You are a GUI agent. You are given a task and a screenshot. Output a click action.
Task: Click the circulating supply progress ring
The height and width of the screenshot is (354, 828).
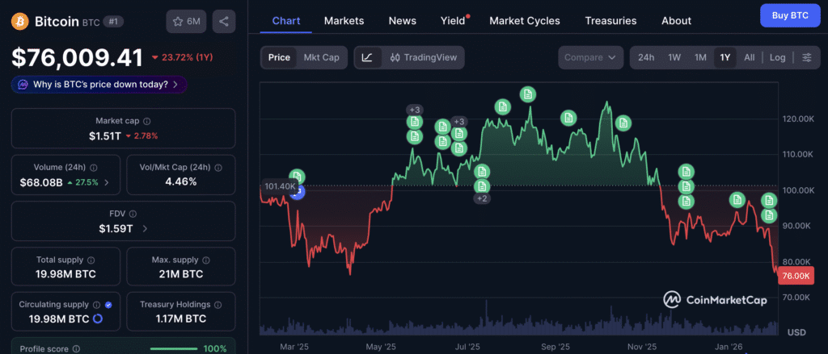(x=98, y=319)
